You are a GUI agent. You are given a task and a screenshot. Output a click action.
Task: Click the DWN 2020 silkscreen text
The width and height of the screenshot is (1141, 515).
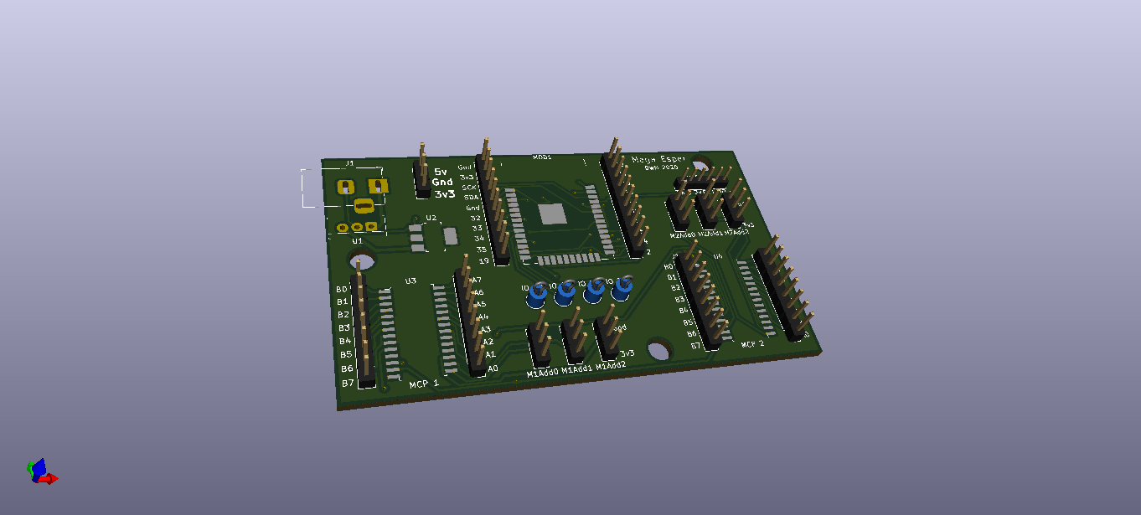pos(660,167)
